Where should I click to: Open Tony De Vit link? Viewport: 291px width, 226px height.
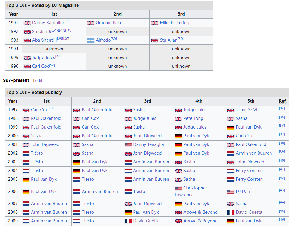(247, 110)
